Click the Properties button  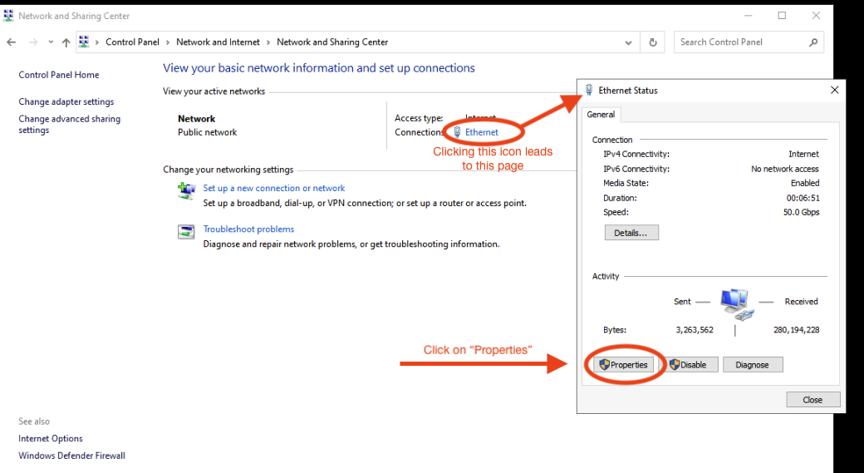click(624, 364)
